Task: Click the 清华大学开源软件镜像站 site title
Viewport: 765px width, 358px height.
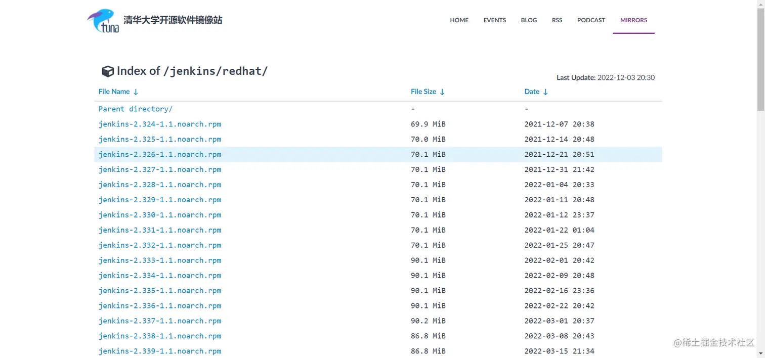Action: tap(173, 20)
